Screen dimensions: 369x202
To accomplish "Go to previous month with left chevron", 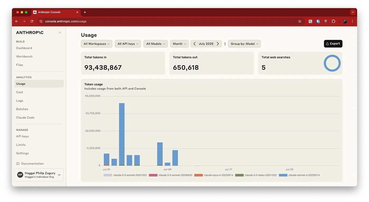I will (195, 44).
